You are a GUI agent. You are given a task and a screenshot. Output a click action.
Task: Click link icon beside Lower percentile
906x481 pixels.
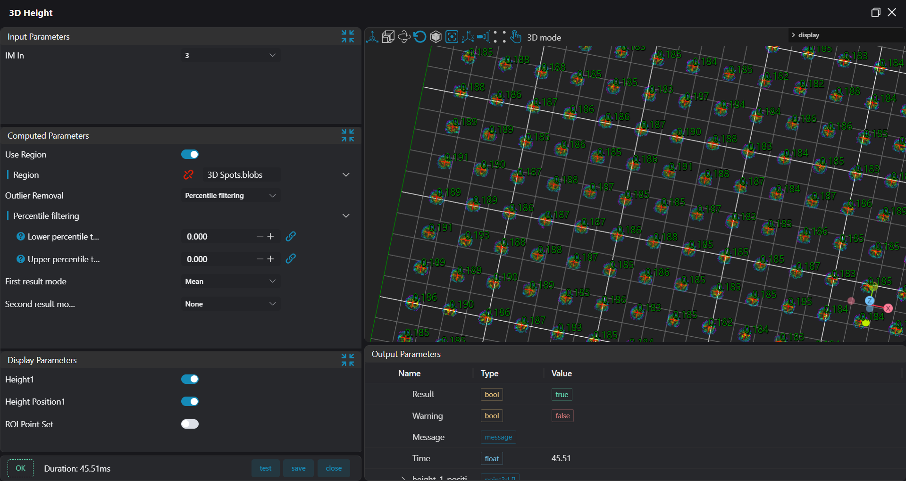[x=291, y=236]
